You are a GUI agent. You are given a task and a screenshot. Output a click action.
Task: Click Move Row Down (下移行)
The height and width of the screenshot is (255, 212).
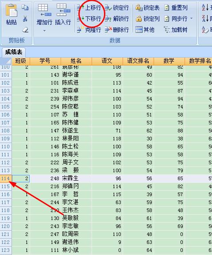[x=89, y=19]
